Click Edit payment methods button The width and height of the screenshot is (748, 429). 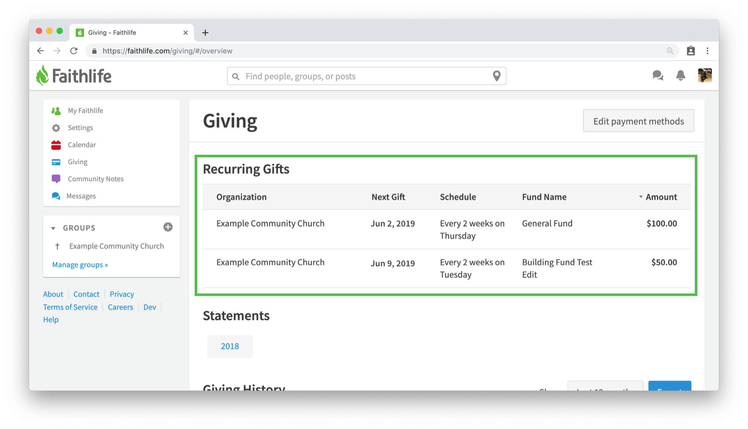tap(638, 121)
